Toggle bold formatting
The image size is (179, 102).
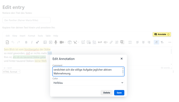coord(26,42)
